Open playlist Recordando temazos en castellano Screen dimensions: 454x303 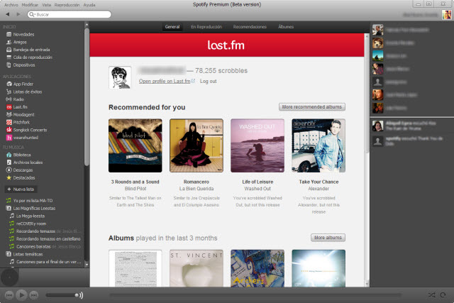click(x=48, y=238)
